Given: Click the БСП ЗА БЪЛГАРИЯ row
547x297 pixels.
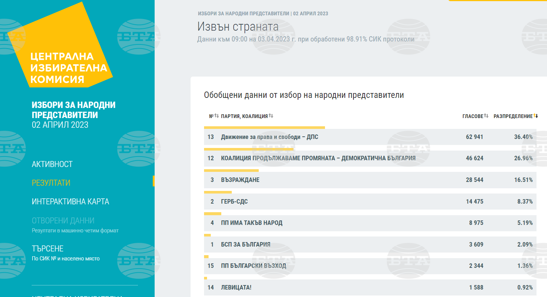Looking at the screenshot, I should [x=246, y=245].
